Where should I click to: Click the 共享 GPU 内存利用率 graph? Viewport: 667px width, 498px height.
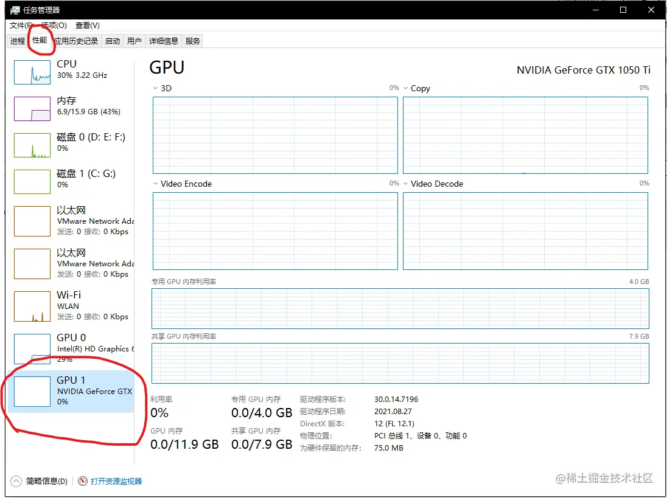[400, 363]
